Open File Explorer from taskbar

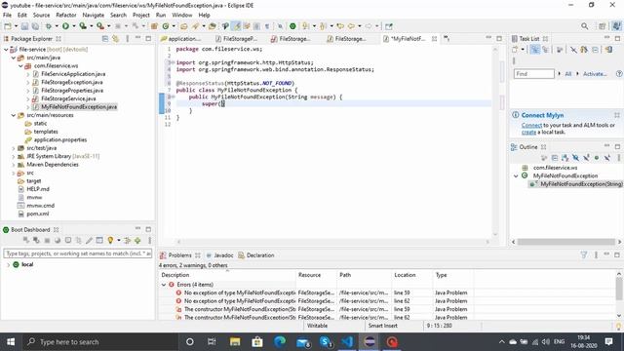pyautogui.click(x=235, y=342)
